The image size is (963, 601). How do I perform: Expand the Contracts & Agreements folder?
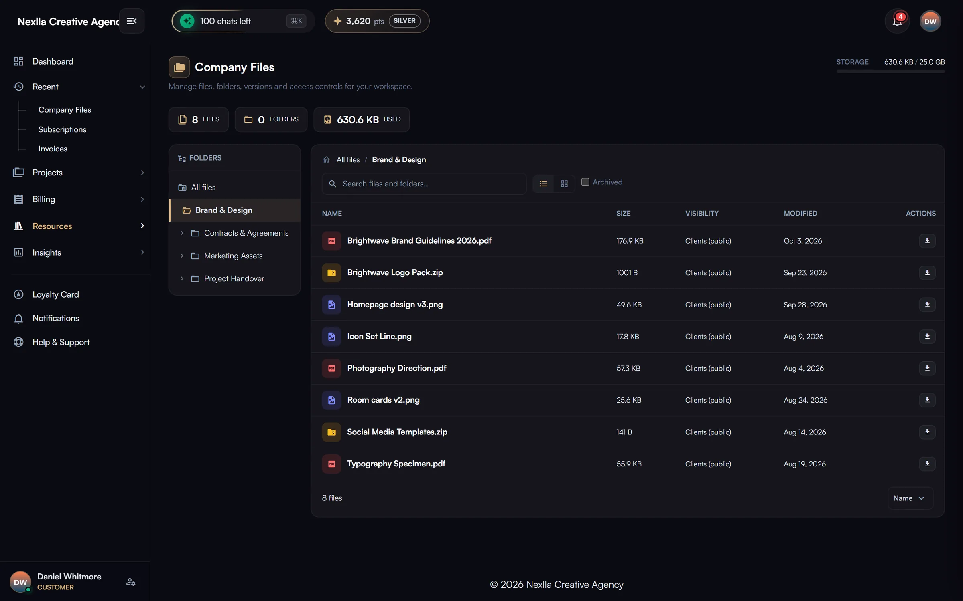(182, 233)
